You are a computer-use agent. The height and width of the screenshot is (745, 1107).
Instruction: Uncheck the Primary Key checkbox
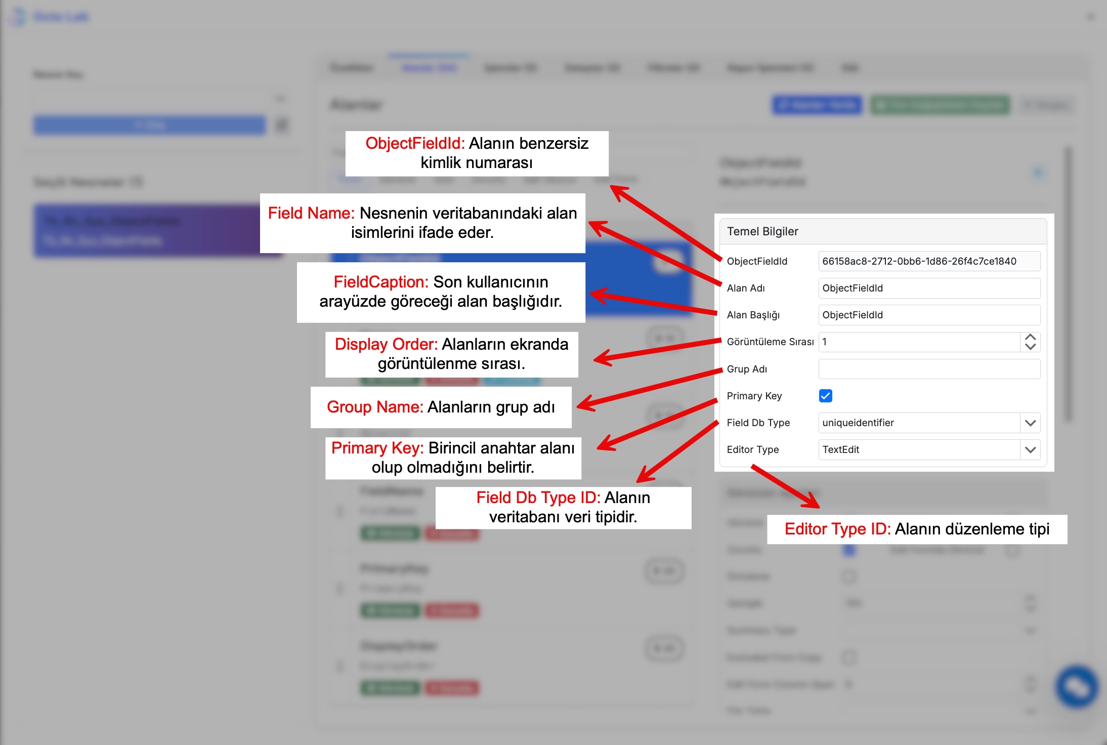[x=825, y=396]
